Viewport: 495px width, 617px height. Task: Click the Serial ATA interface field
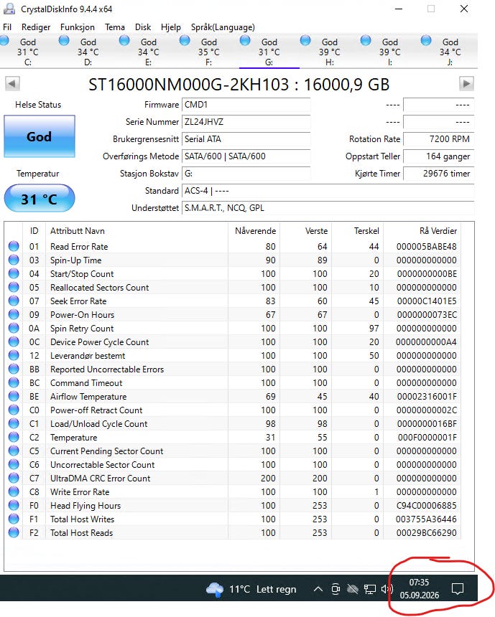click(246, 139)
